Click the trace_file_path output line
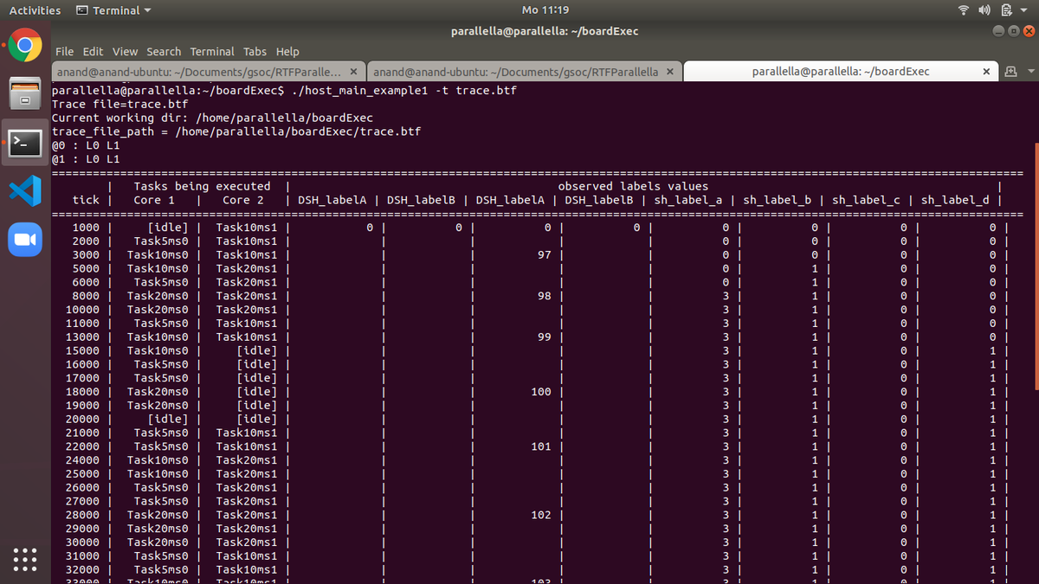 tap(236, 132)
